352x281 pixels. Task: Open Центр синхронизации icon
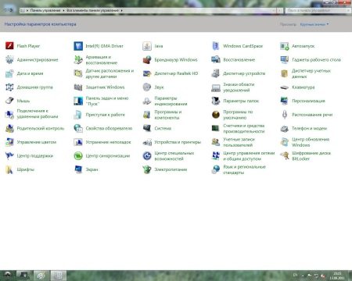[x=78, y=155]
